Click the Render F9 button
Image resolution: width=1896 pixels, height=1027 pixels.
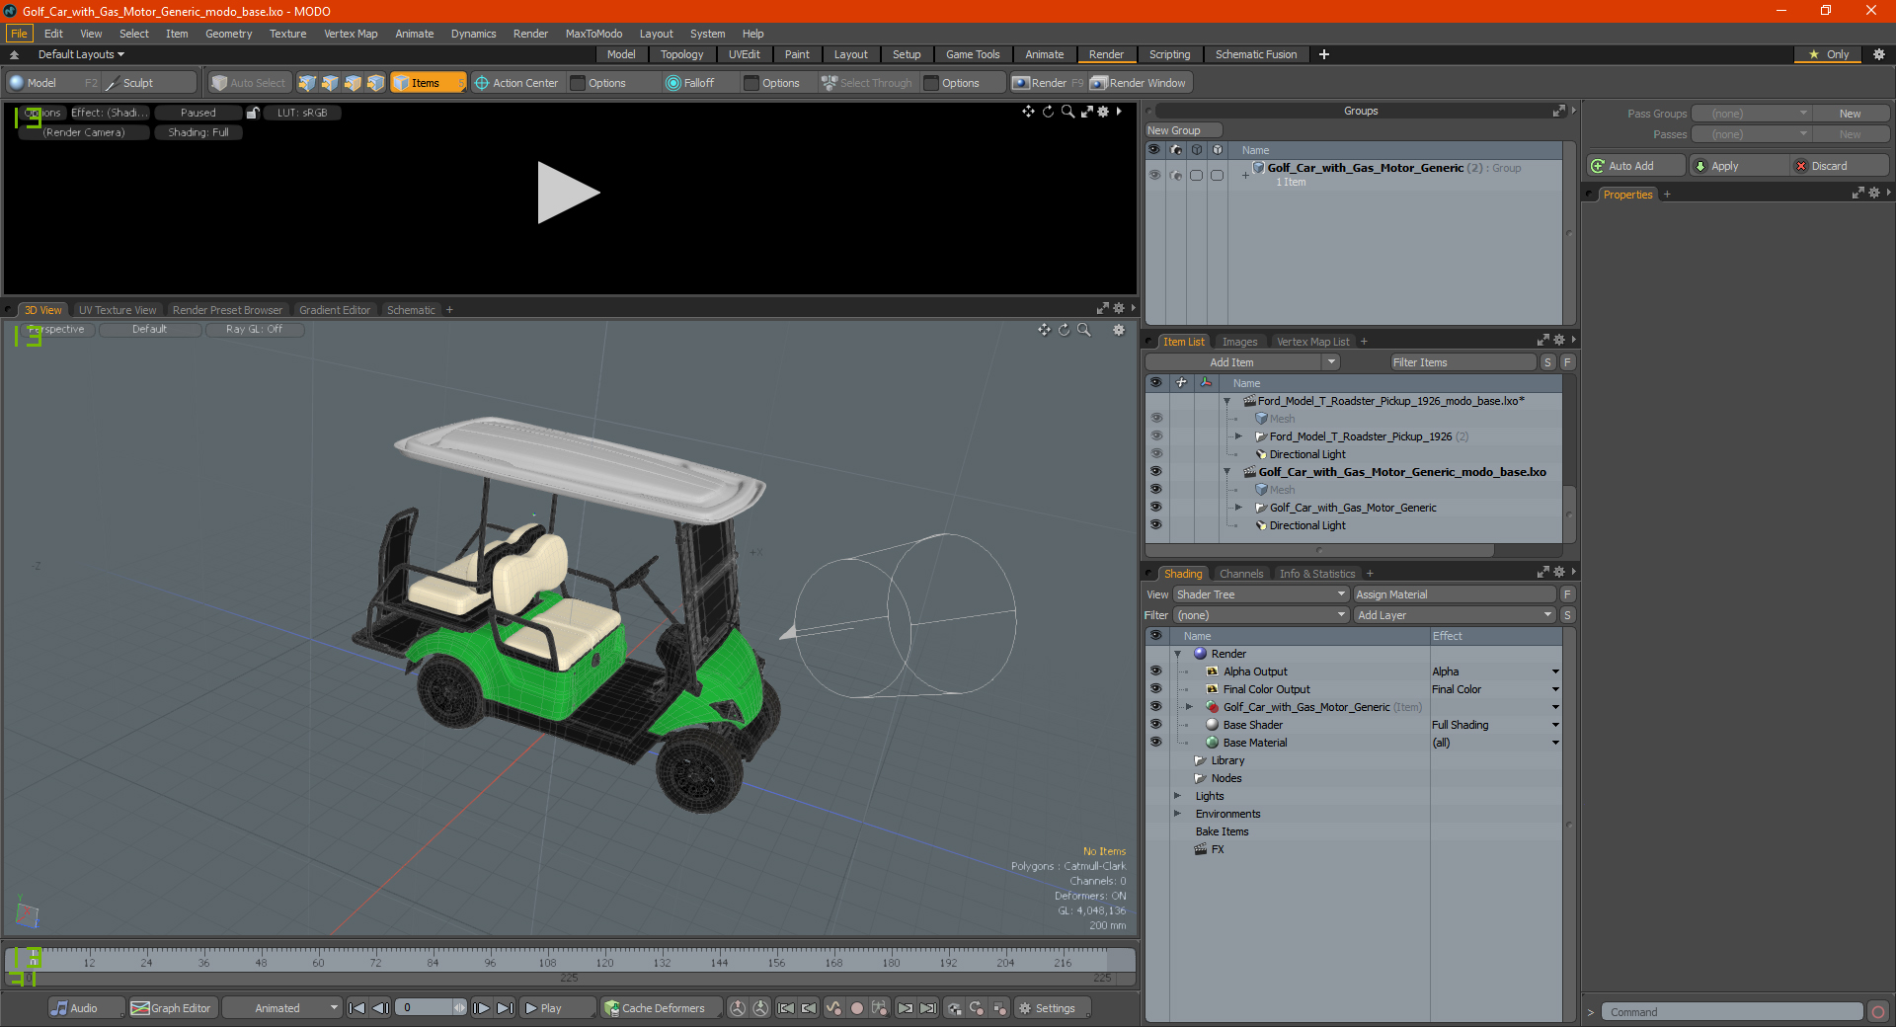pyautogui.click(x=1048, y=83)
